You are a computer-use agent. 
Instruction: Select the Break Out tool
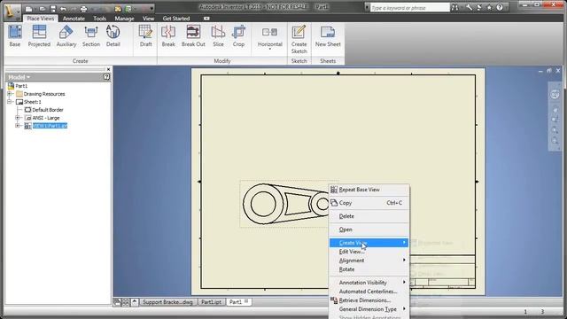point(193,35)
